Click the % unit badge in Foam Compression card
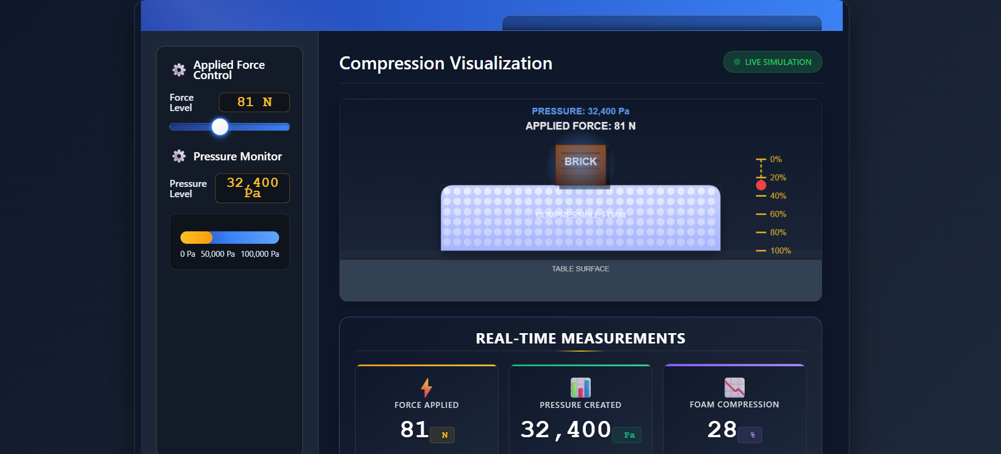 750,435
